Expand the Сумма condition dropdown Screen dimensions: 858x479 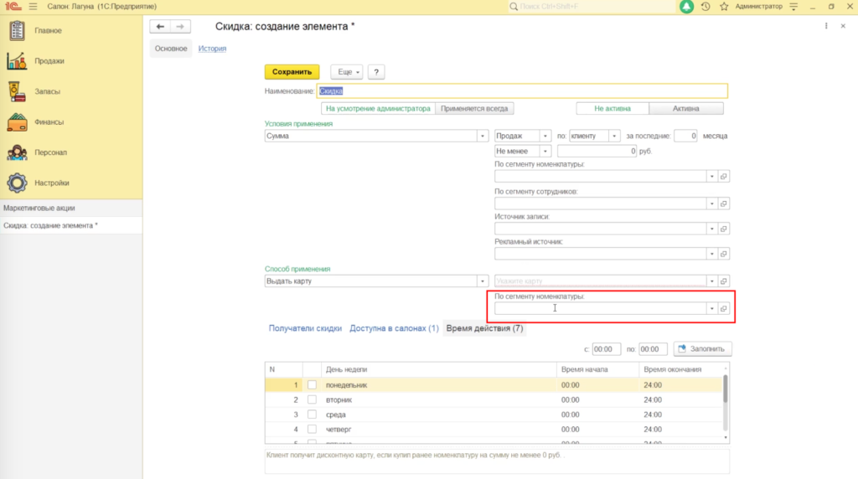[x=482, y=136]
